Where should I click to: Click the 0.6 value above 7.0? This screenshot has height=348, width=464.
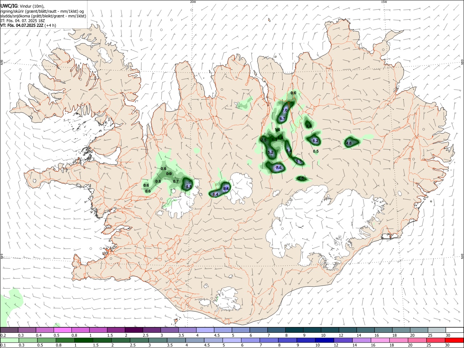(x=293, y=93)
